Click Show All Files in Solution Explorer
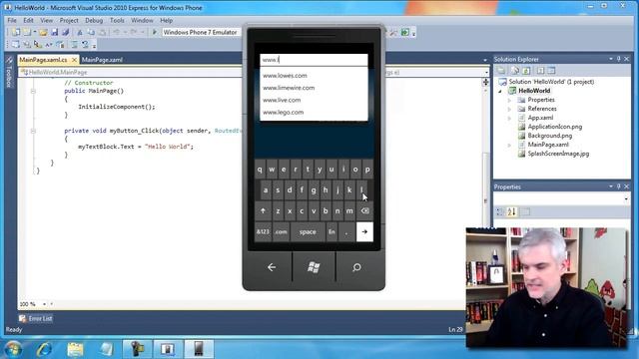This screenshot has height=359, width=639. (515, 71)
